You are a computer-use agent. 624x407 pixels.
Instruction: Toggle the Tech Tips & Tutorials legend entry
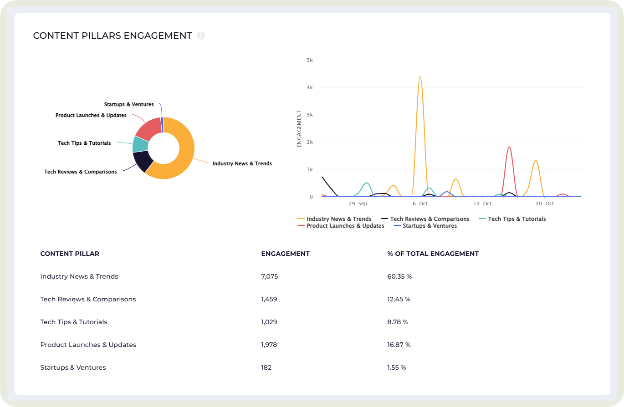point(517,219)
